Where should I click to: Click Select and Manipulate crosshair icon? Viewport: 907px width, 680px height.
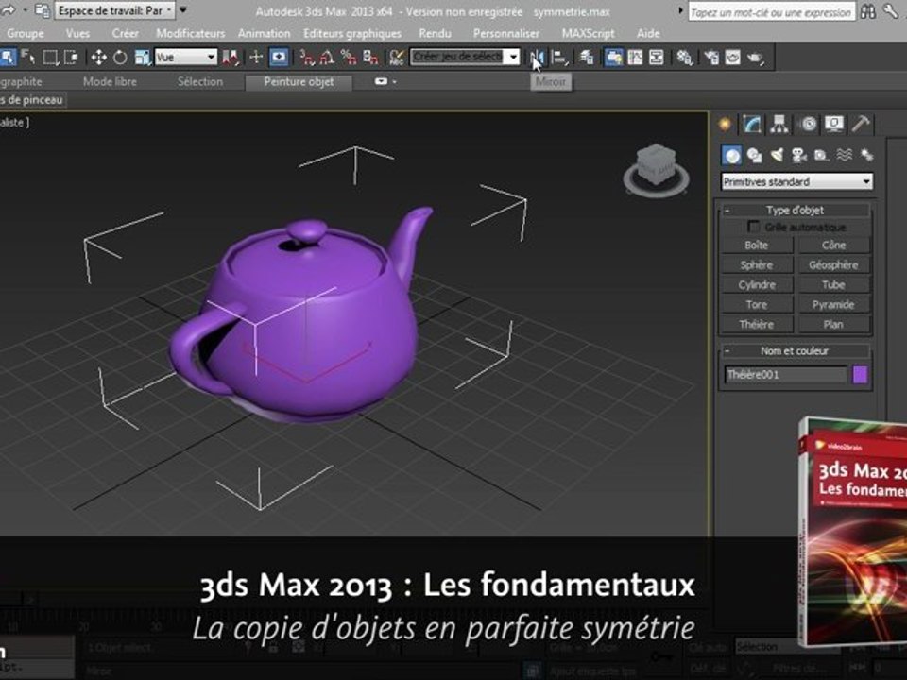coord(256,58)
